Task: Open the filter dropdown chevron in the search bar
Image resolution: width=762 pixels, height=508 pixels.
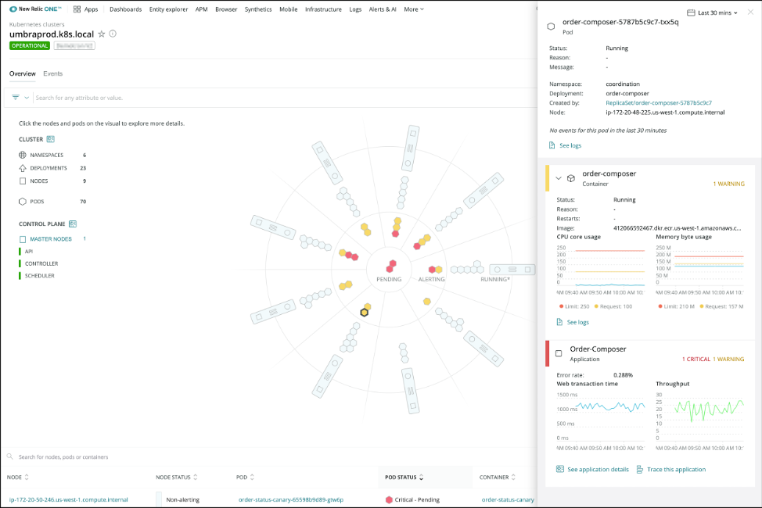Action: click(27, 98)
